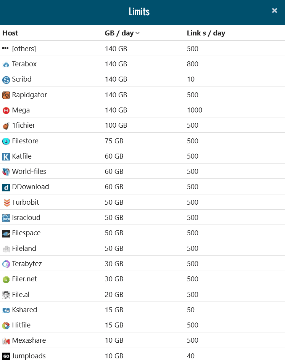285x361 pixels.
Task: Click the Isracloud host name
Action: coord(26,218)
